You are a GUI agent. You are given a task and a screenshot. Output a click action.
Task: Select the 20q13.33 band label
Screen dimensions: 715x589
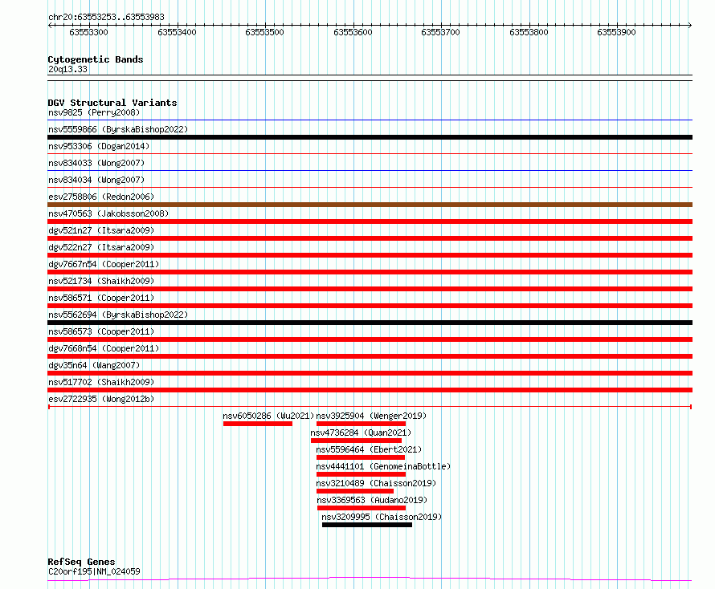click(67, 69)
